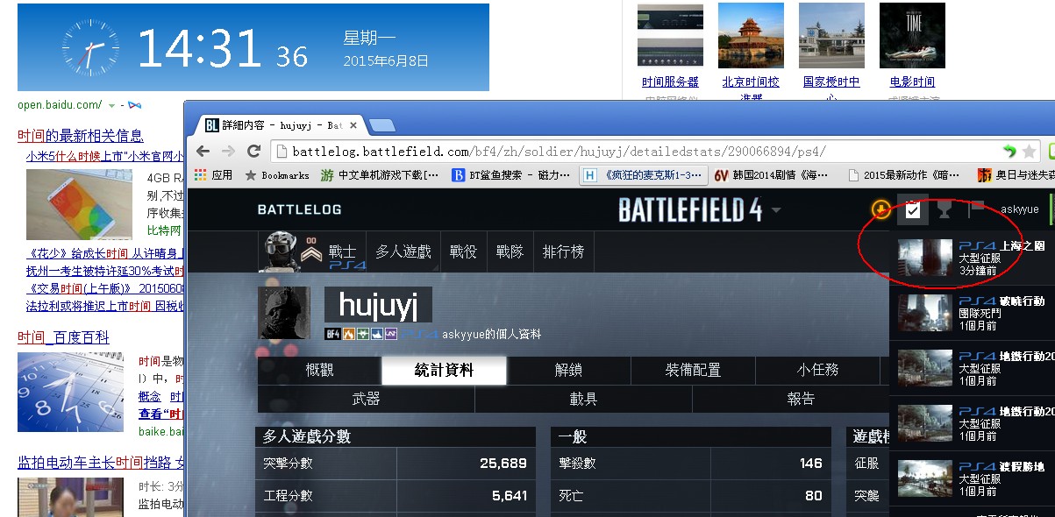
Task: Click the green arrow icon in address bar
Action: pyautogui.click(x=1010, y=152)
